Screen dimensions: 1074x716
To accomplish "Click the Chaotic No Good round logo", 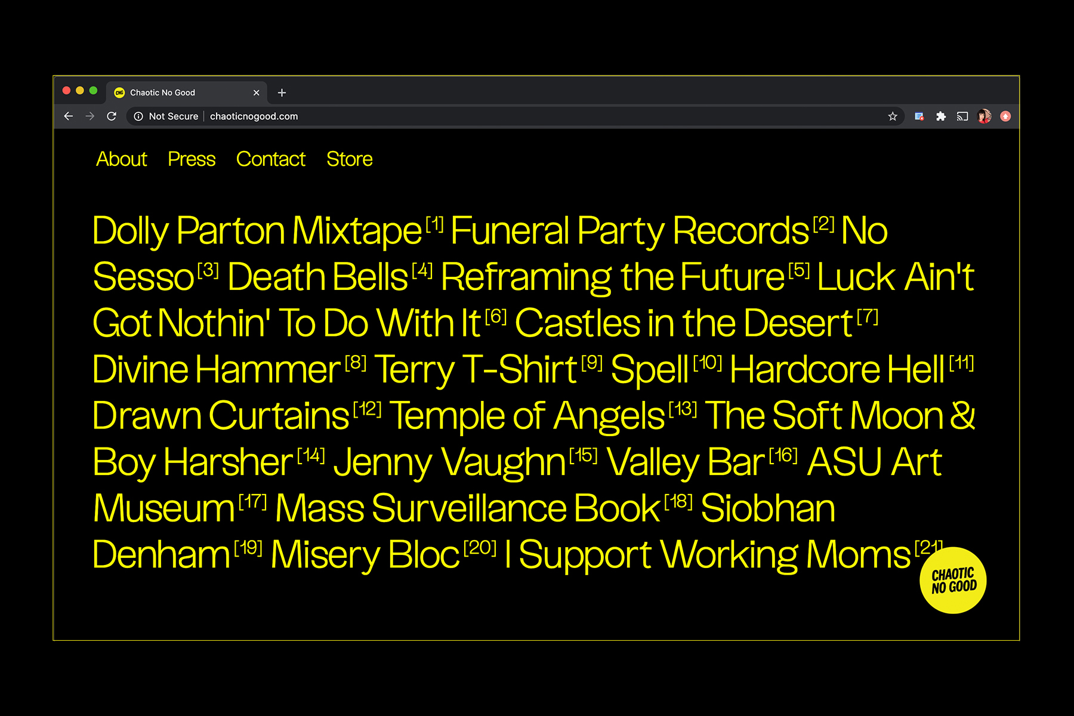I will (x=953, y=581).
